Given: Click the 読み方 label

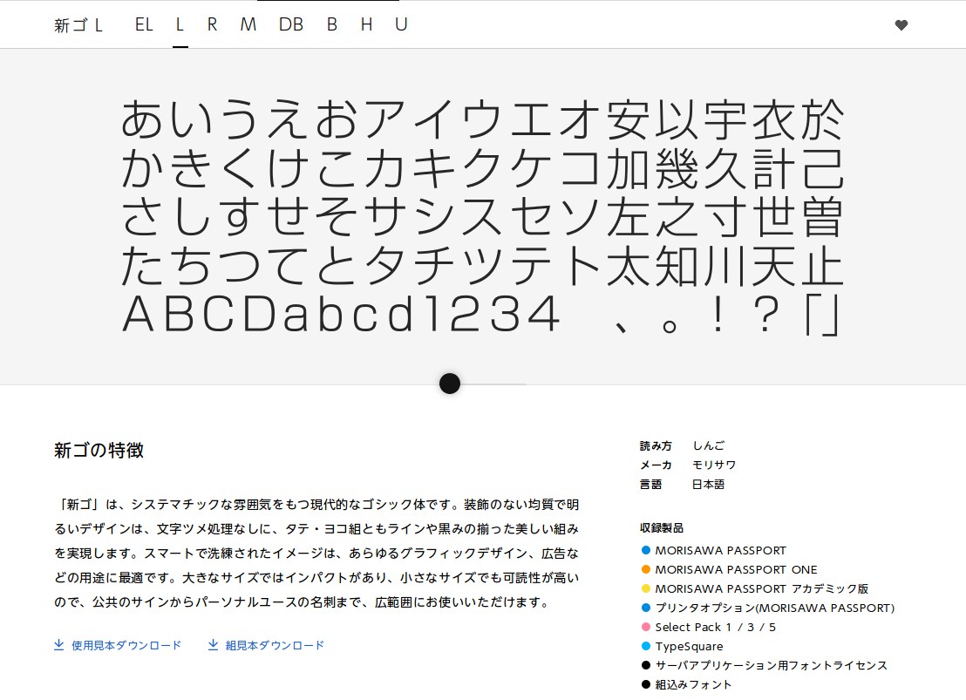Looking at the screenshot, I should [x=656, y=445].
